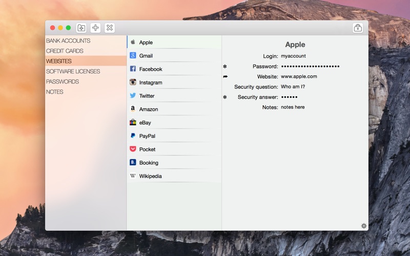Click the Login field value myaccount
Screen dimensions: 410x256
pos(293,56)
